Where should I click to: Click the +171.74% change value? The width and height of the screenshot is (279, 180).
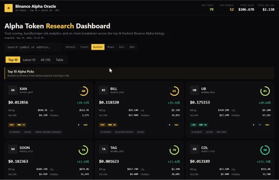point(264,162)
